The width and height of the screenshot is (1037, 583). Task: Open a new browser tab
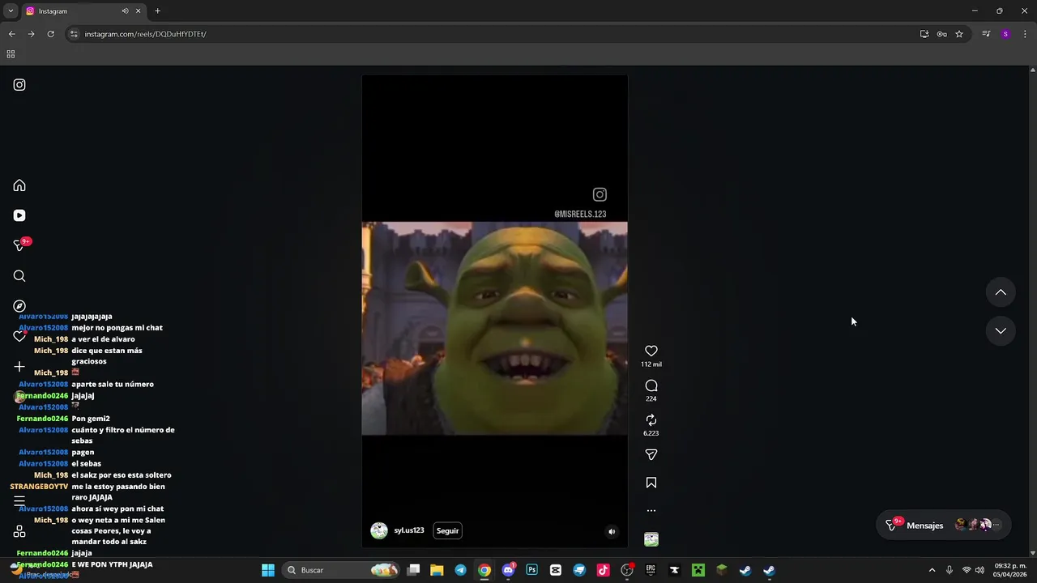click(x=157, y=11)
